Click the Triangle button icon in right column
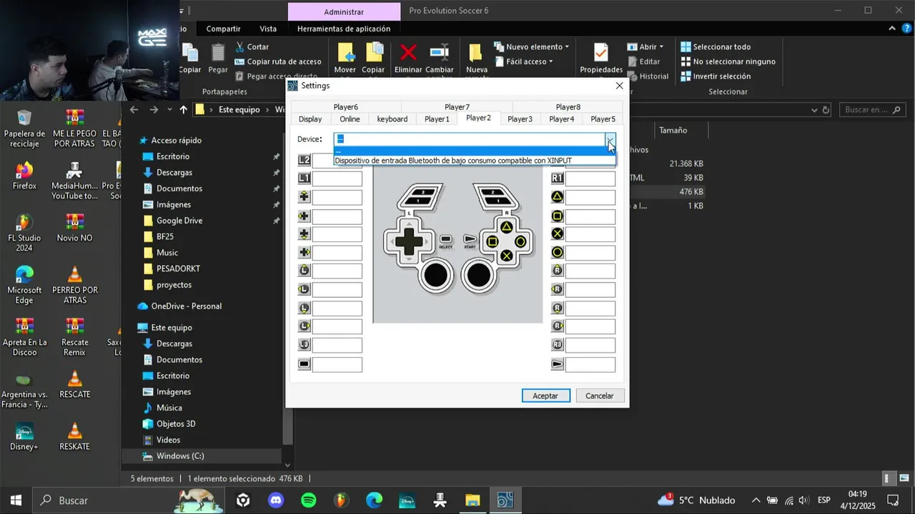915x514 pixels. [x=558, y=197]
